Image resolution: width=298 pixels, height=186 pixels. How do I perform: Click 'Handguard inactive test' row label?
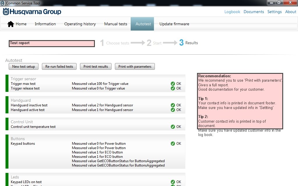29,105
